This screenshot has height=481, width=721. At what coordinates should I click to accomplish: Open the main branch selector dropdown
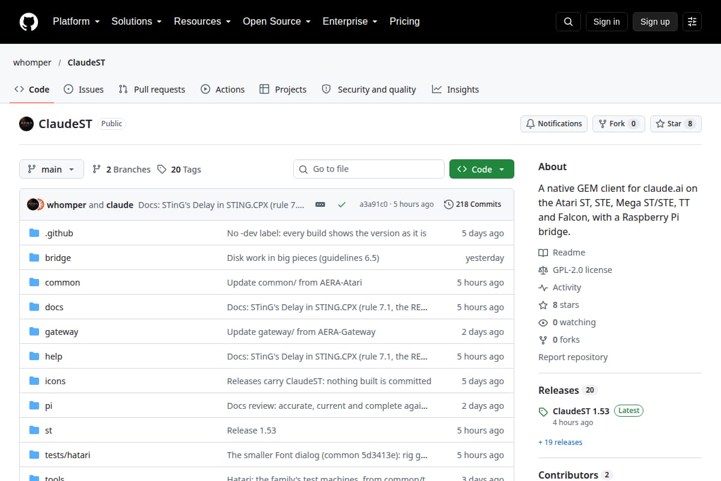click(52, 170)
